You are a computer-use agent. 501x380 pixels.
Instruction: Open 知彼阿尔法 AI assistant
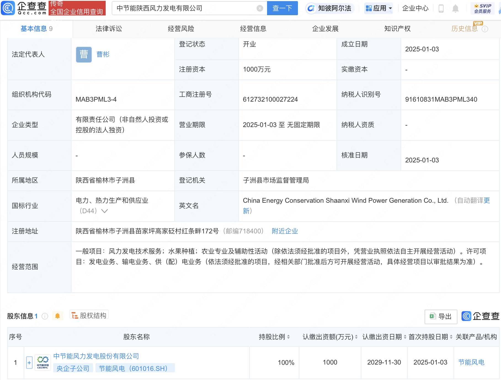(330, 8)
